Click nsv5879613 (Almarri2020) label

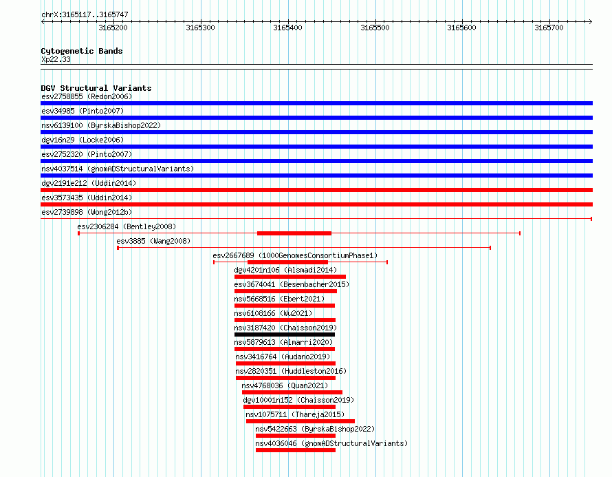pyautogui.click(x=283, y=342)
